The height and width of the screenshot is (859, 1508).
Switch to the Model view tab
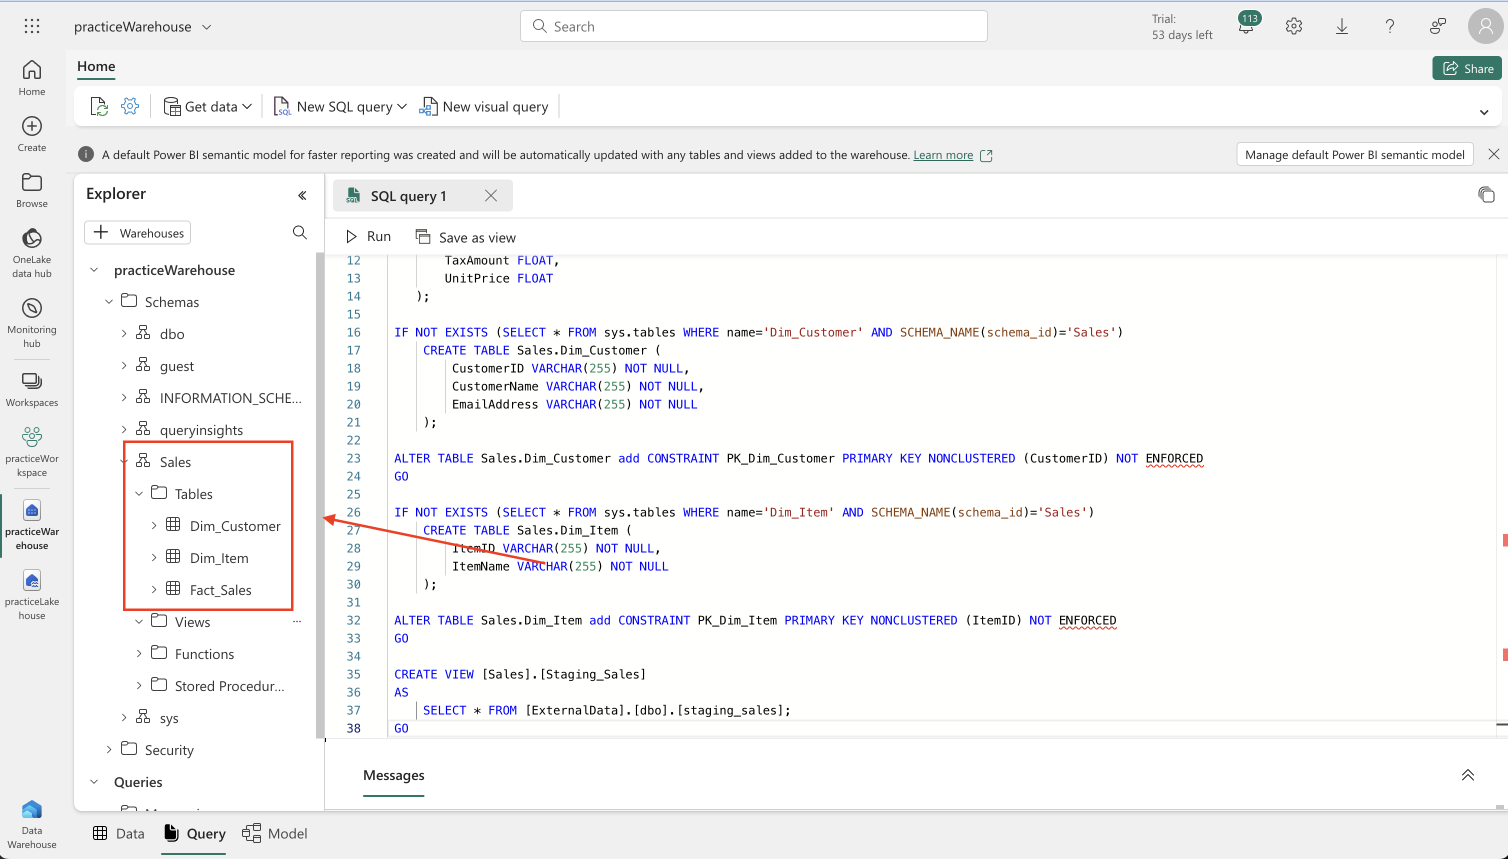[274, 833]
